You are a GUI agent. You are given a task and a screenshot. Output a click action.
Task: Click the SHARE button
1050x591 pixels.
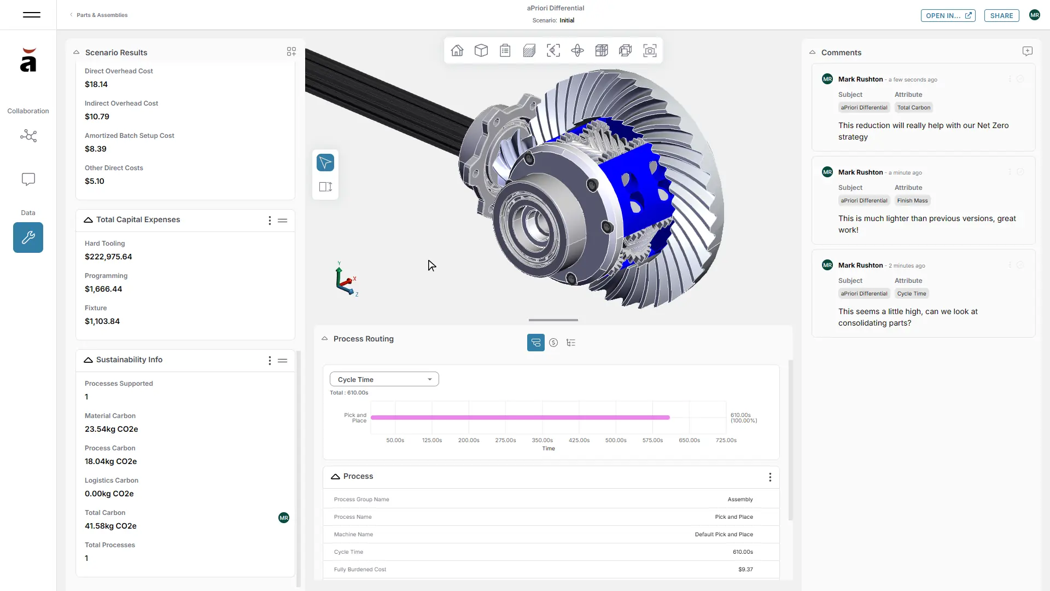click(x=1001, y=15)
